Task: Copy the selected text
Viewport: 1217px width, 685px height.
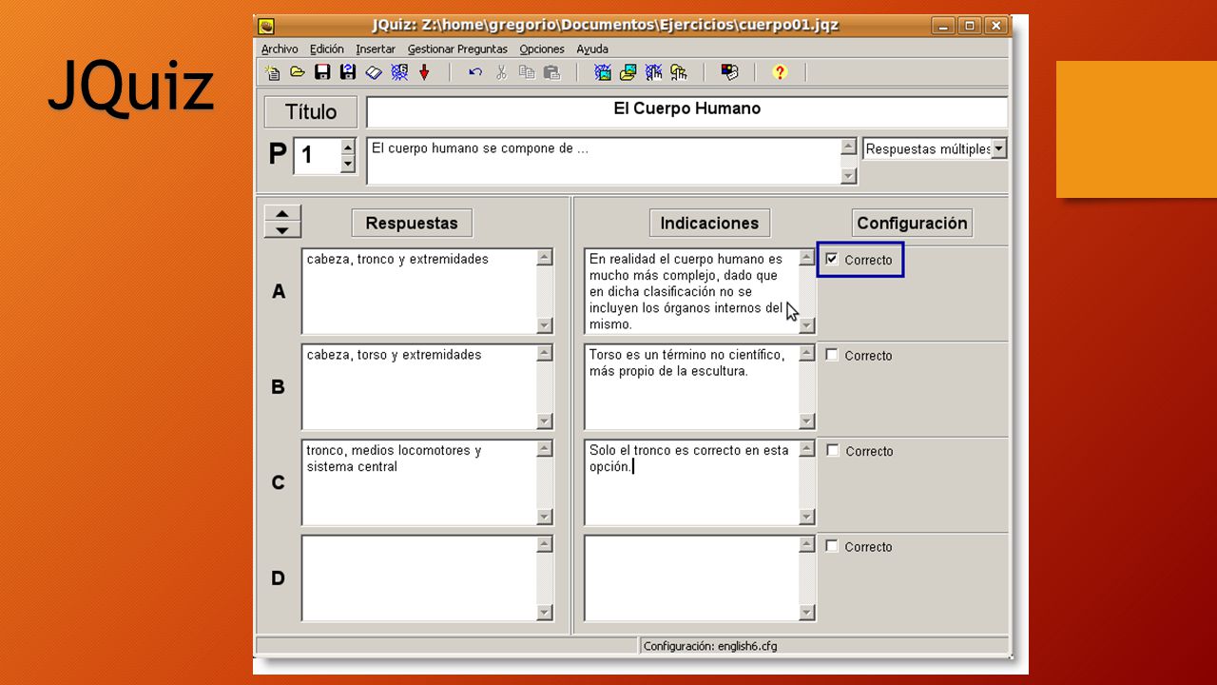Action: [x=527, y=72]
